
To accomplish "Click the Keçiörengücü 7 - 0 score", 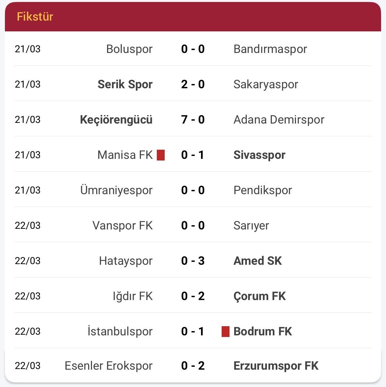I will pyautogui.click(x=193, y=120).
